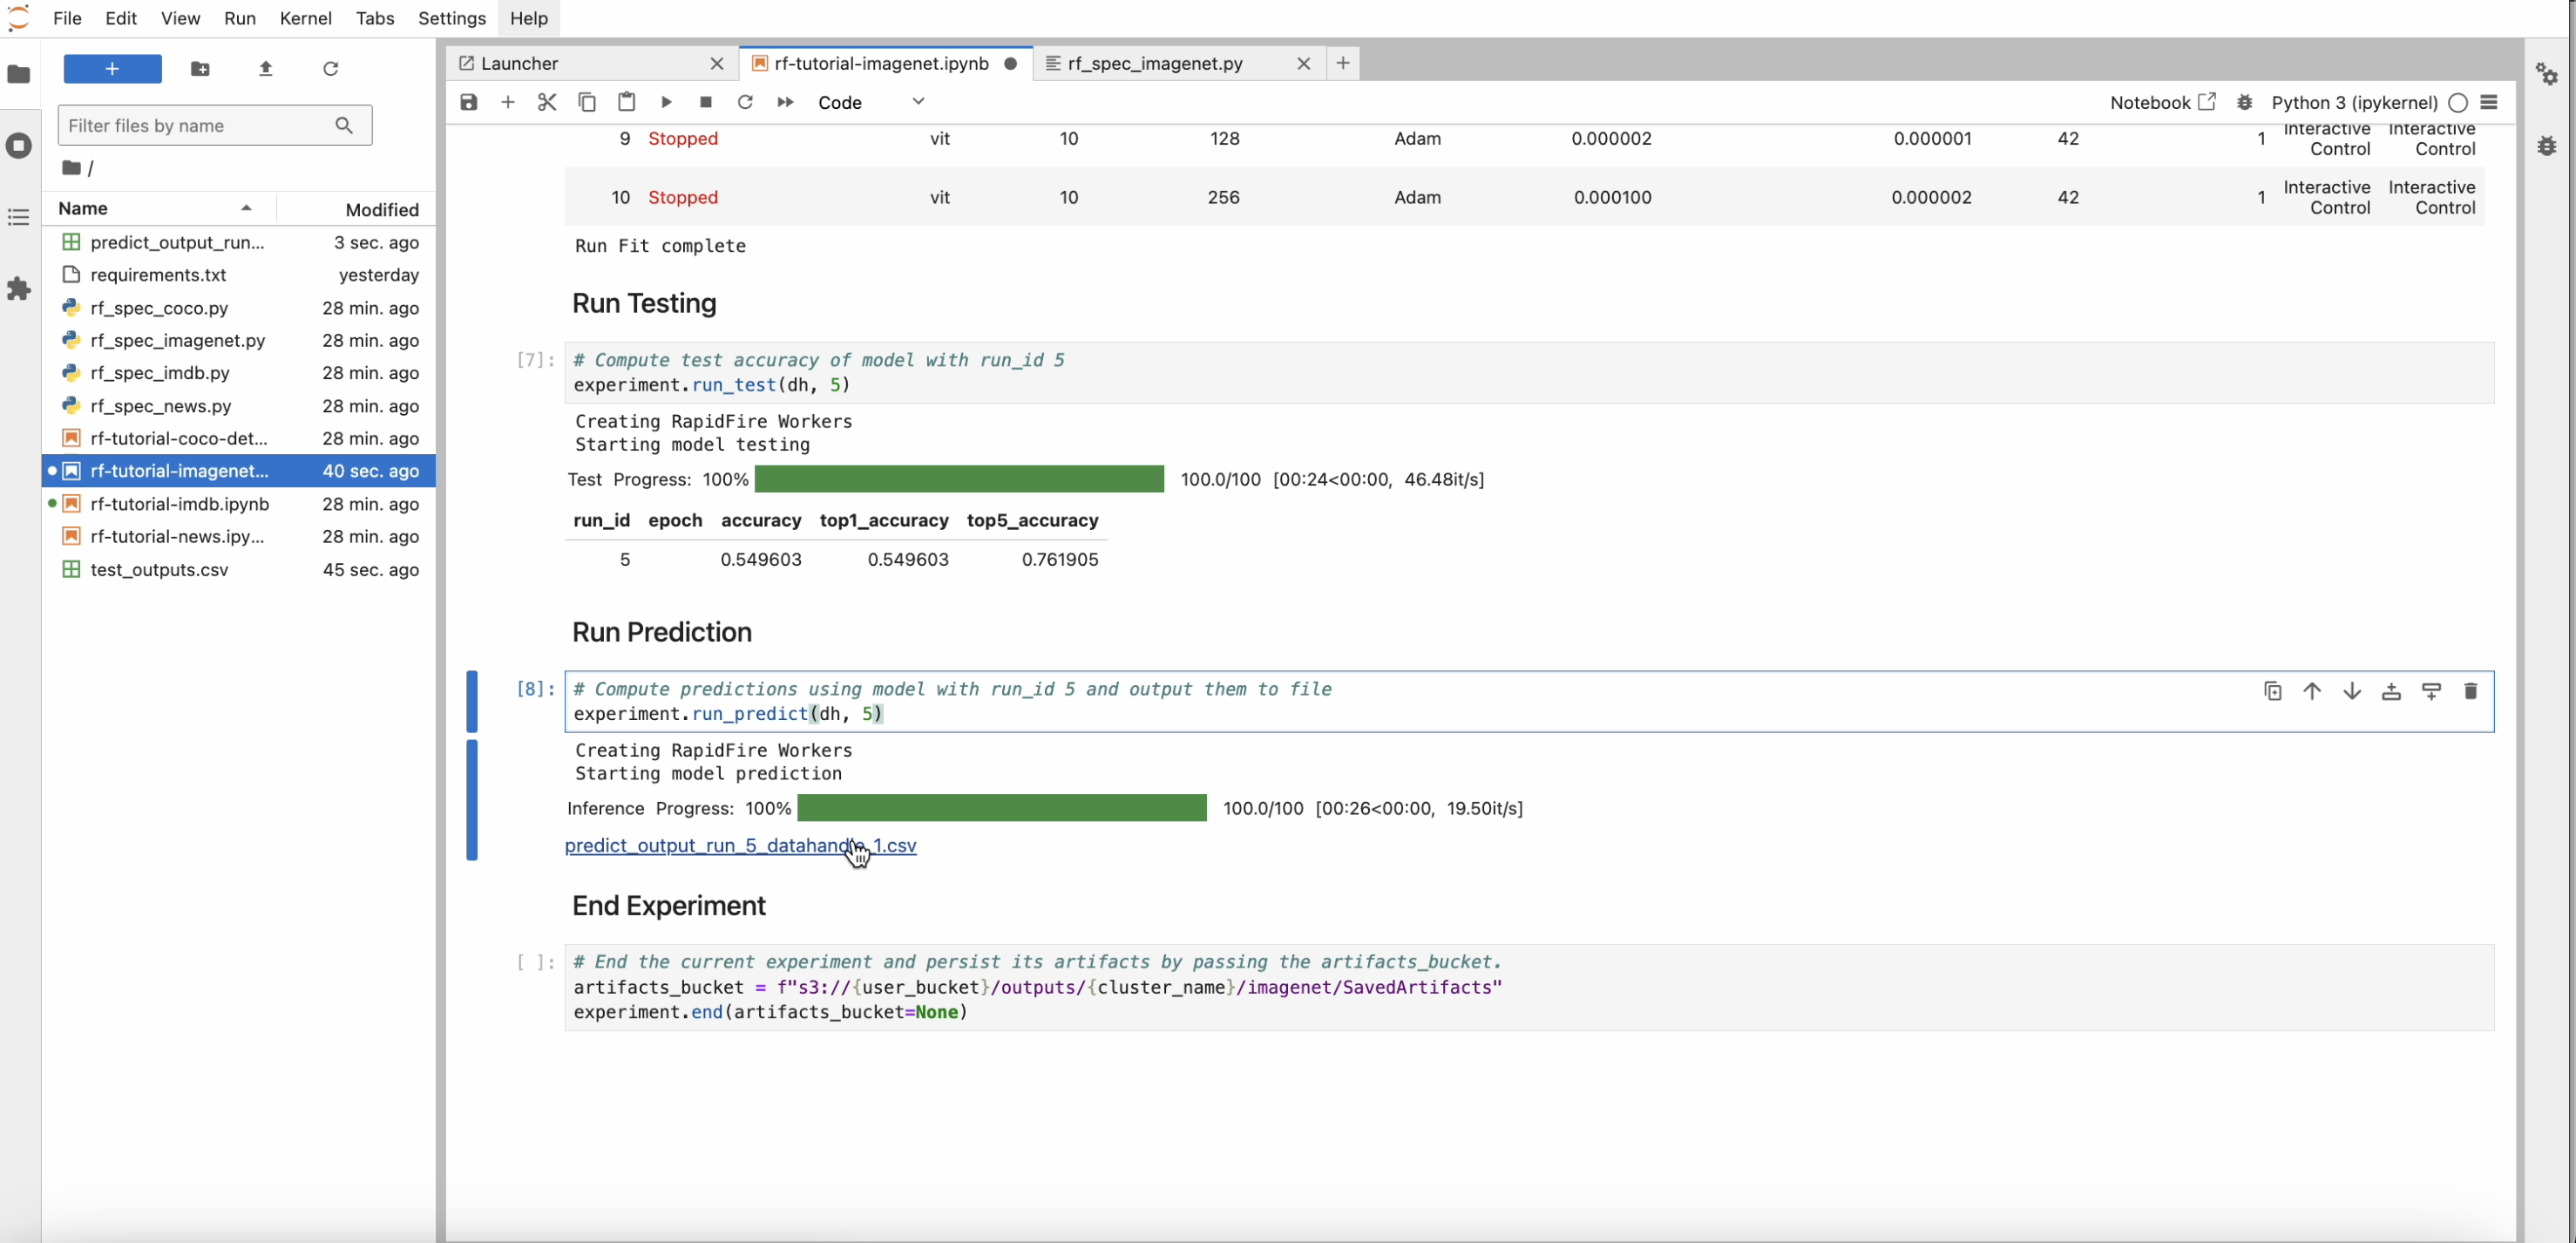The height and width of the screenshot is (1243, 2576).
Task: Move the active cell up
Action: 2312,691
